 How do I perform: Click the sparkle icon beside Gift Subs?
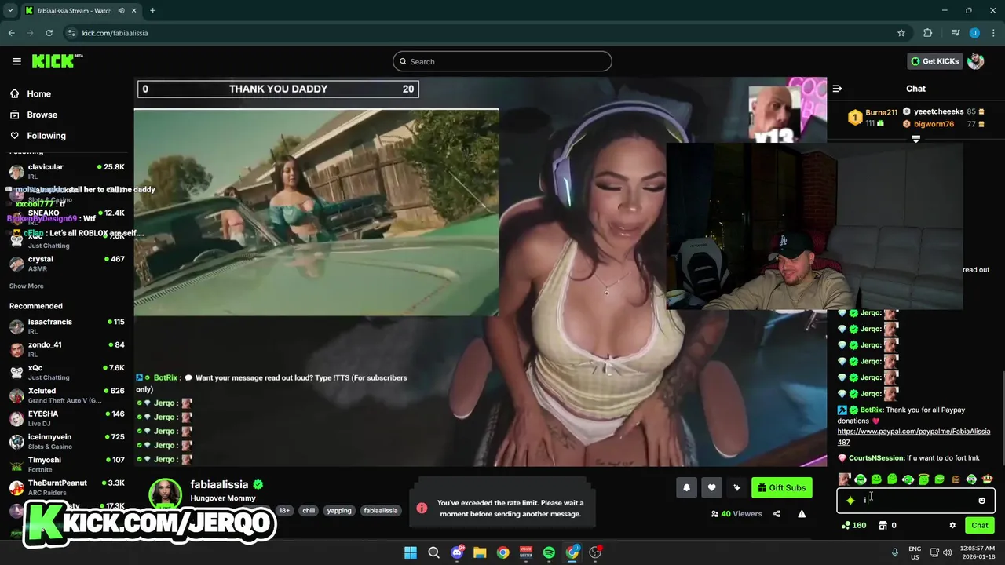click(x=736, y=487)
